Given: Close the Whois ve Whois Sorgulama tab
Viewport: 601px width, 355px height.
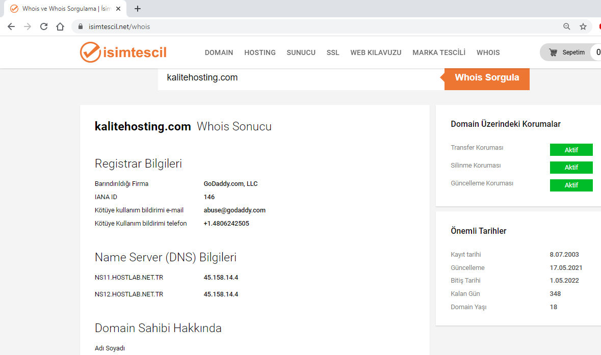Looking at the screenshot, I should point(118,9).
